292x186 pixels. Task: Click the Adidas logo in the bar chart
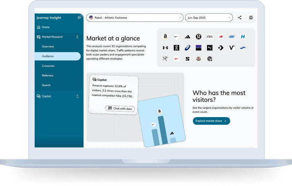pos(172,133)
